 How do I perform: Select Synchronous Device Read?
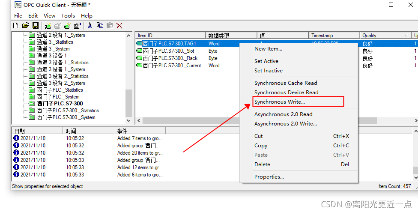(299, 92)
